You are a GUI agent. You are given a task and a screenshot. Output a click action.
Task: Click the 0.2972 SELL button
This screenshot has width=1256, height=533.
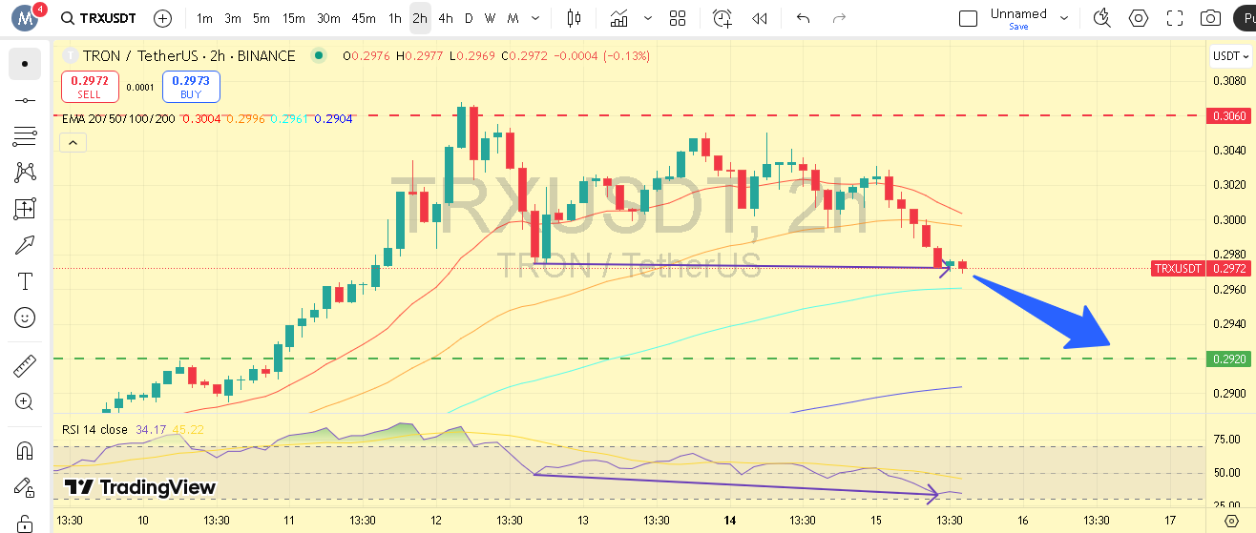[x=90, y=87]
